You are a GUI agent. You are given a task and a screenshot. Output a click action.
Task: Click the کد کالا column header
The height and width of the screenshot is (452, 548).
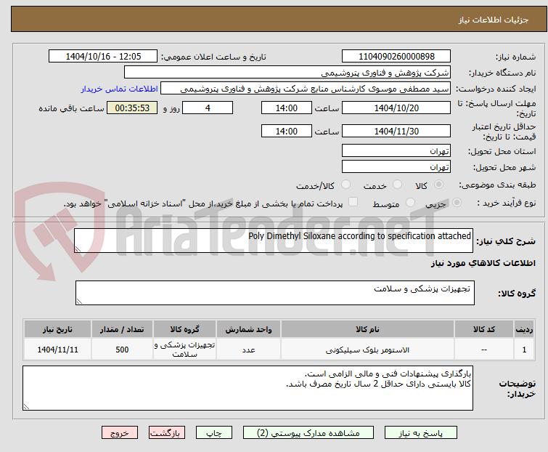click(x=484, y=329)
